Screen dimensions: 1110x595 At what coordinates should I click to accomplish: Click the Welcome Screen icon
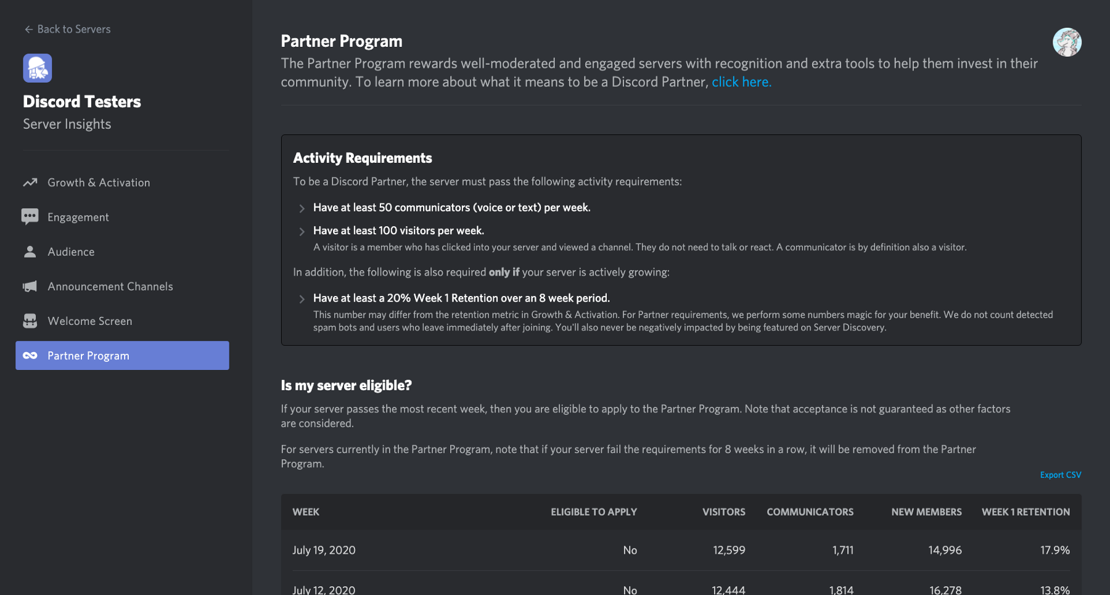[x=30, y=321]
